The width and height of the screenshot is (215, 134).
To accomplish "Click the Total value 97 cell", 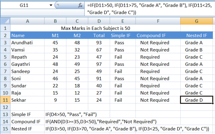I will (99, 64).
